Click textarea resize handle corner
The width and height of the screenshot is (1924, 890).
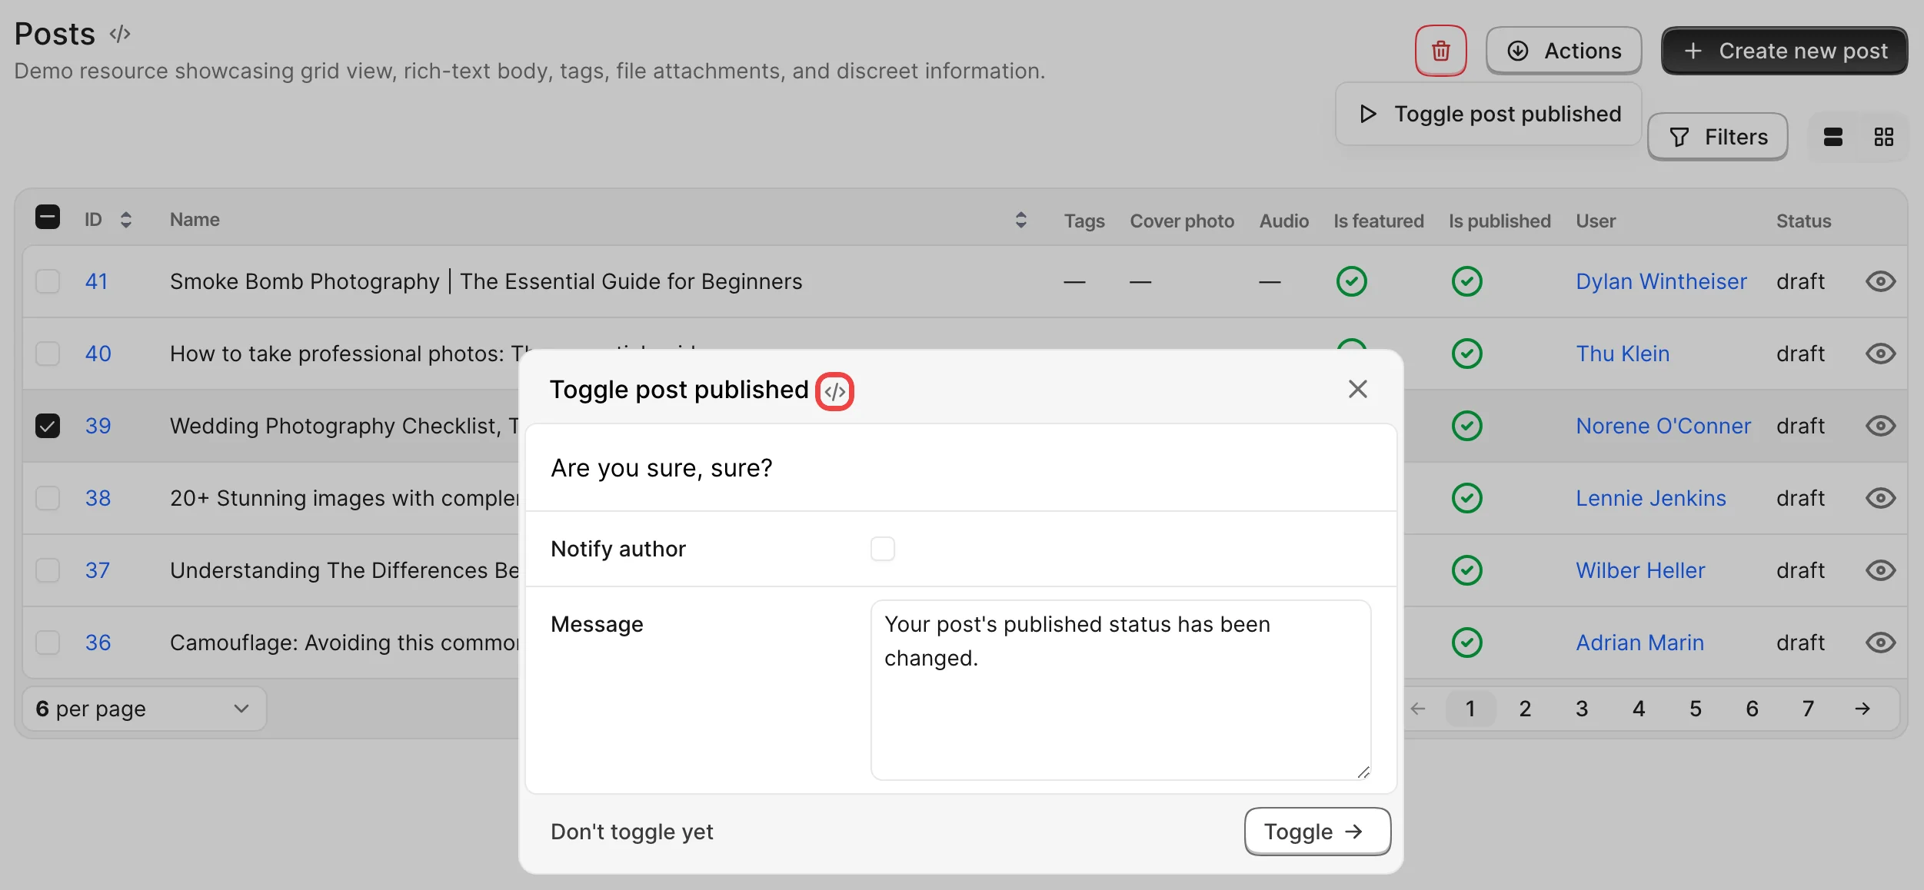click(x=1363, y=772)
